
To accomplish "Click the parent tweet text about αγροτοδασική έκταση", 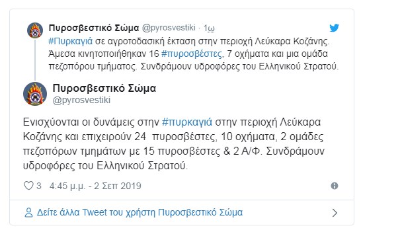I will [x=193, y=54].
